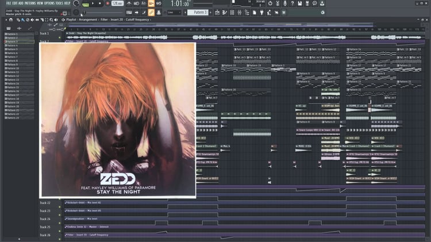Open the plugin picker plug icon
The width and height of the screenshot is (431, 242).
[x=261, y=13]
